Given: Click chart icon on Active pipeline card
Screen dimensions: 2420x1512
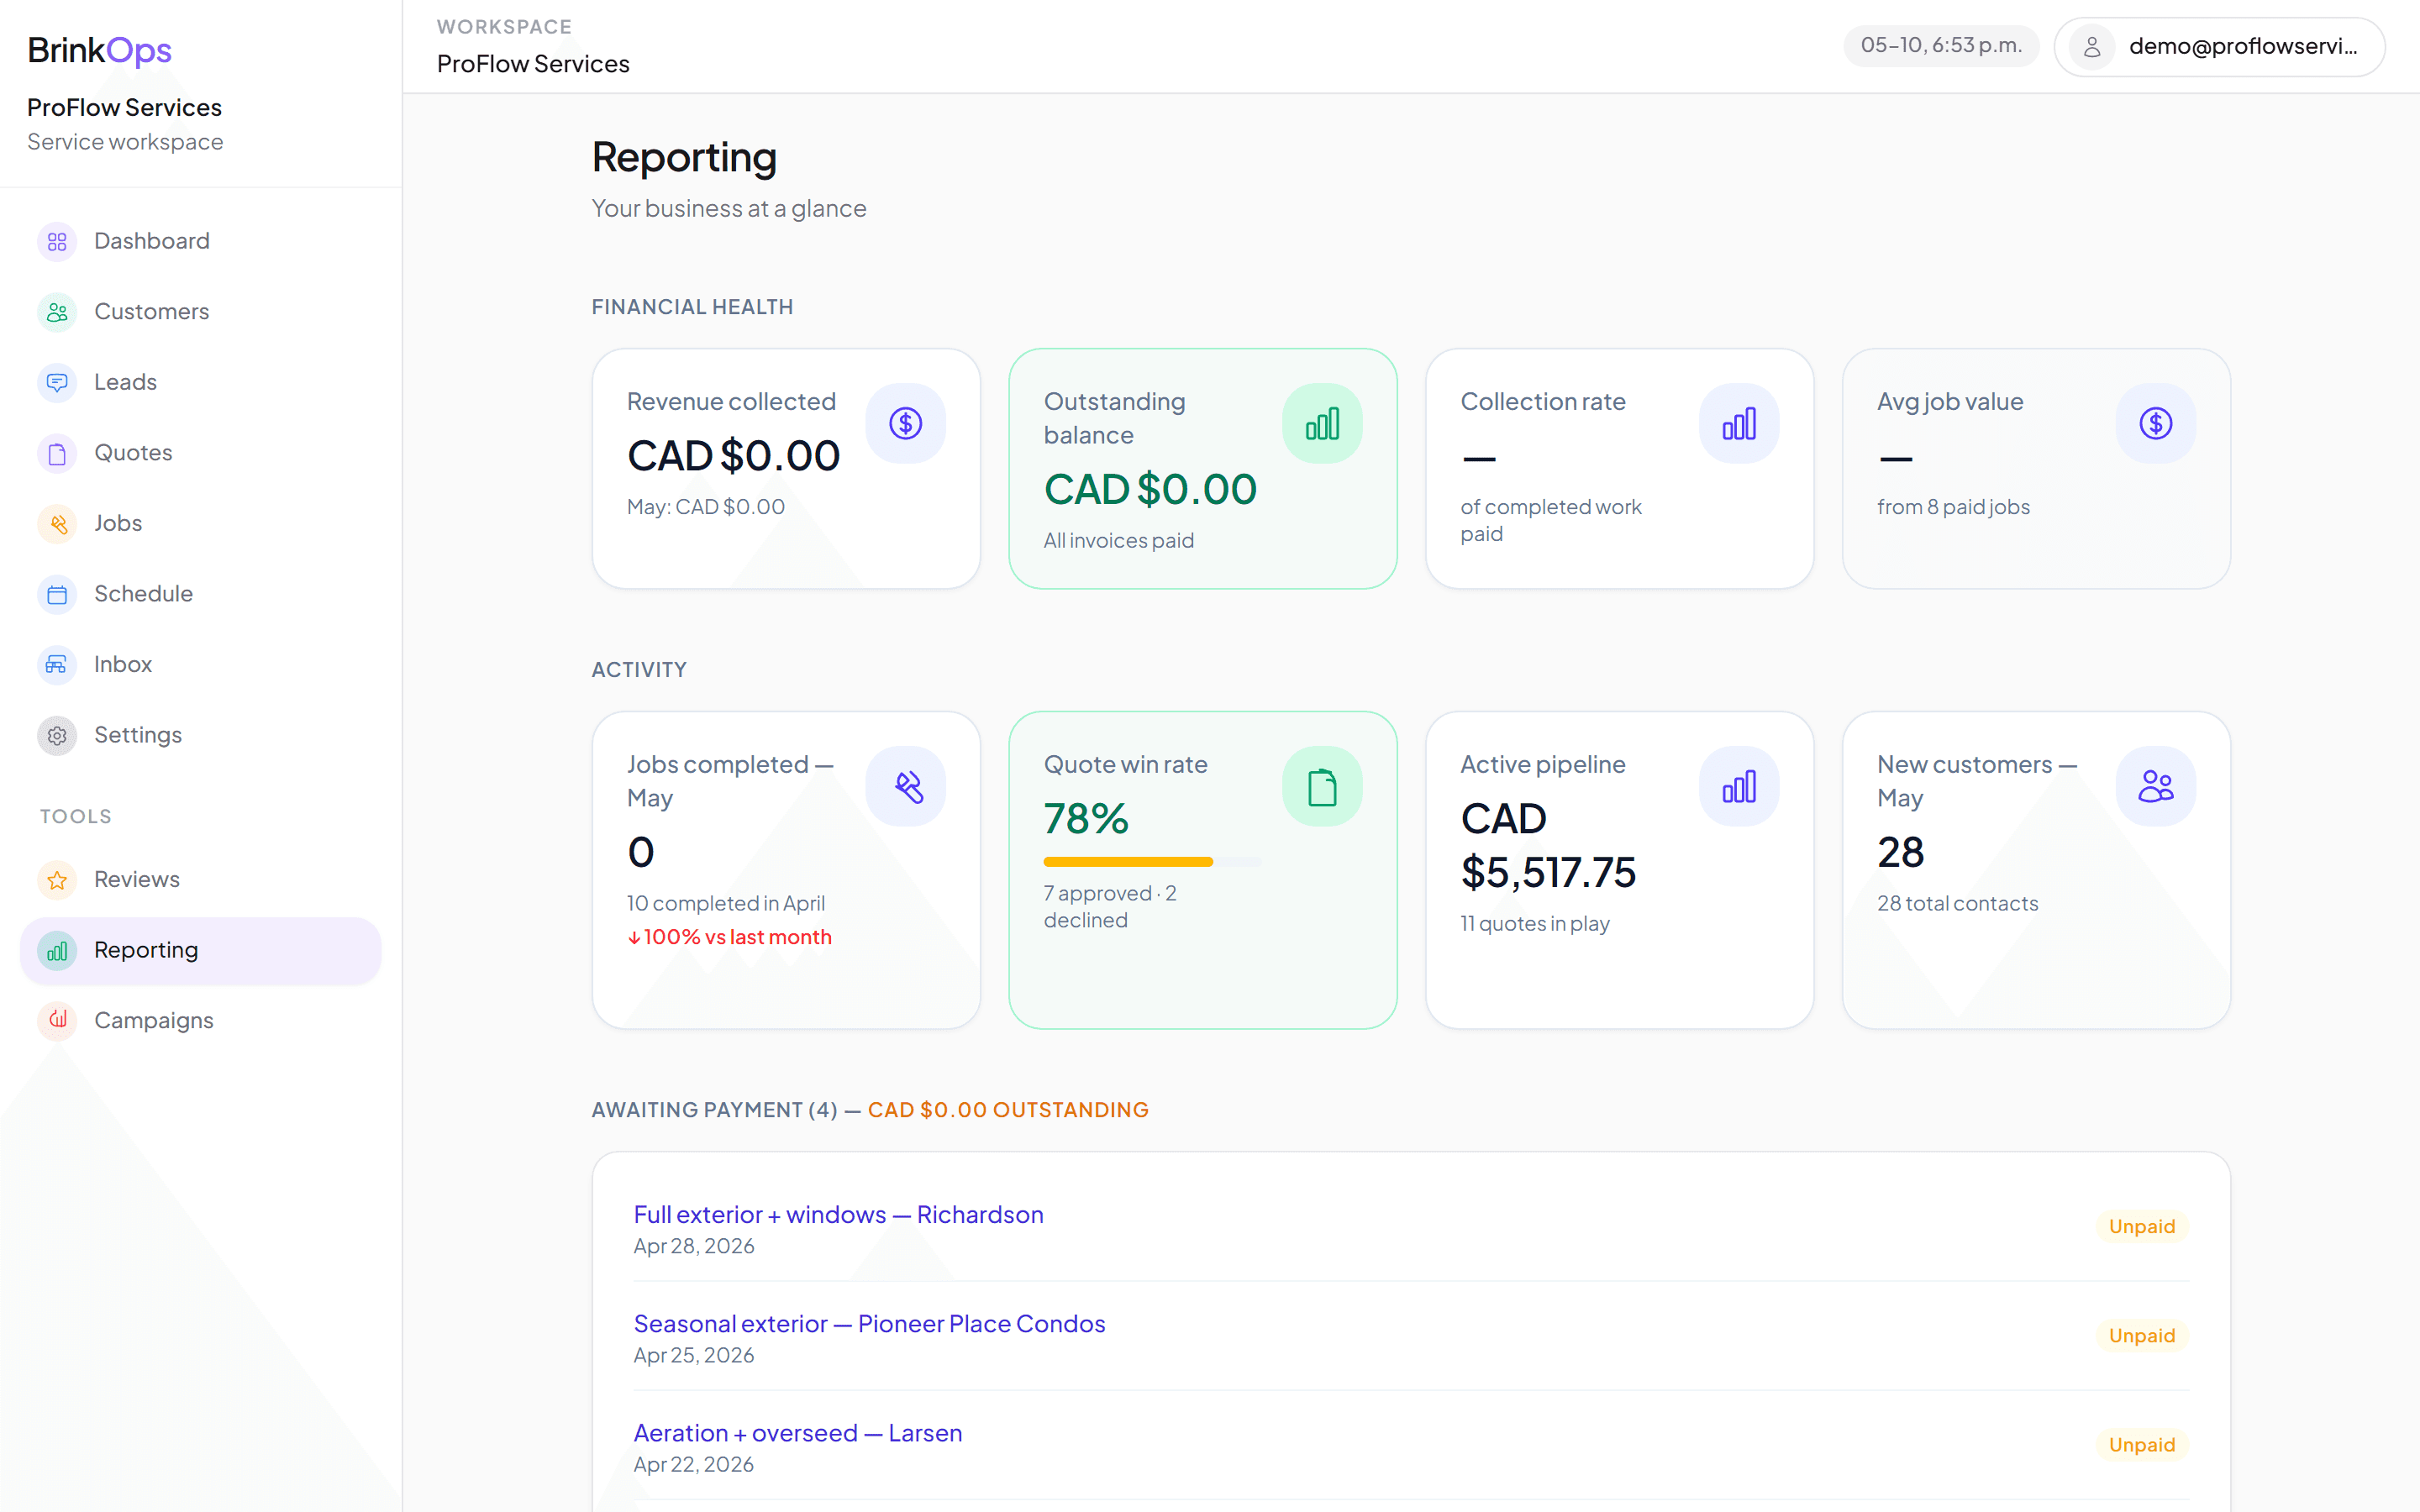Looking at the screenshot, I should tap(1739, 786).
